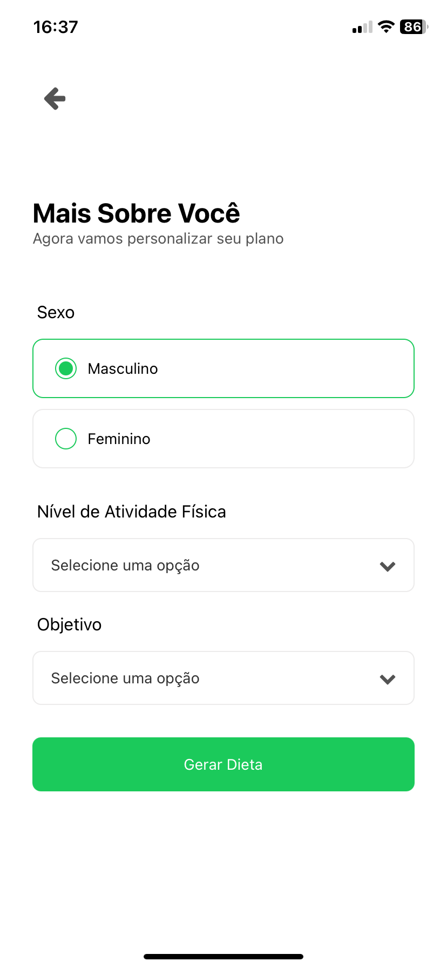Open the Objetivo dropdown placeholder

[x=125, y=678]
